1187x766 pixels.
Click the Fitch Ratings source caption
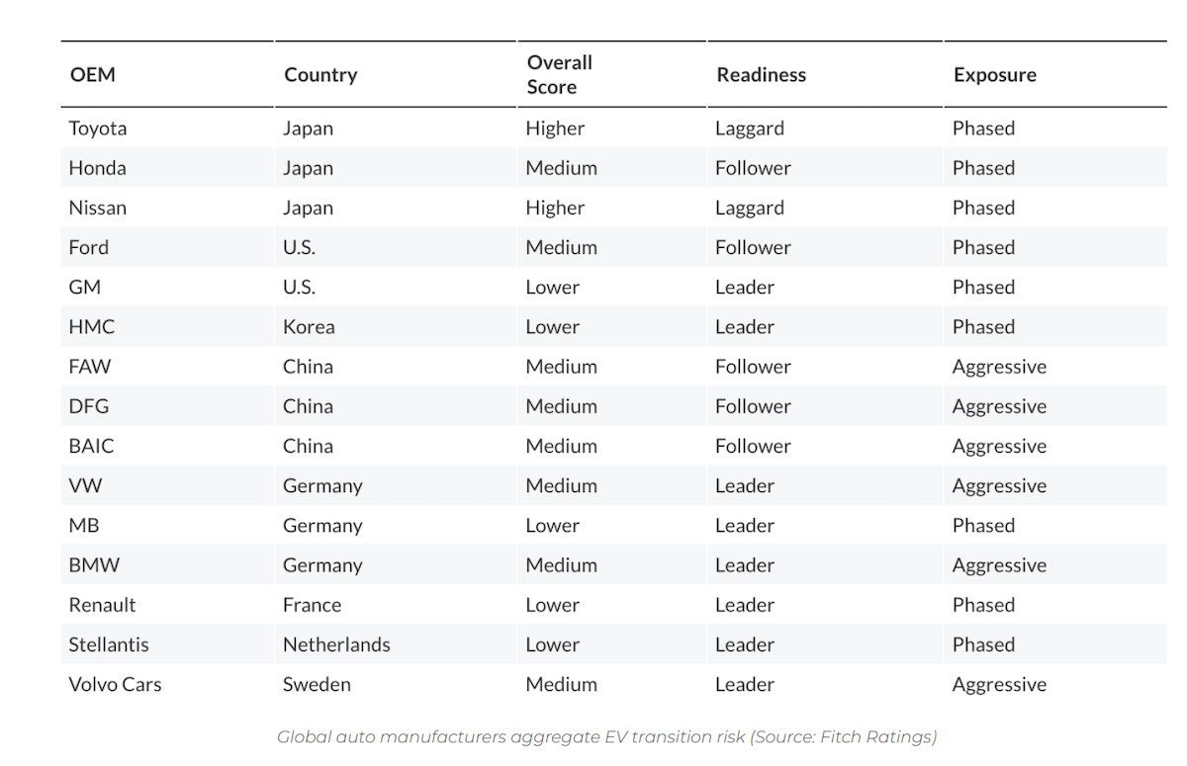[606, 736]
